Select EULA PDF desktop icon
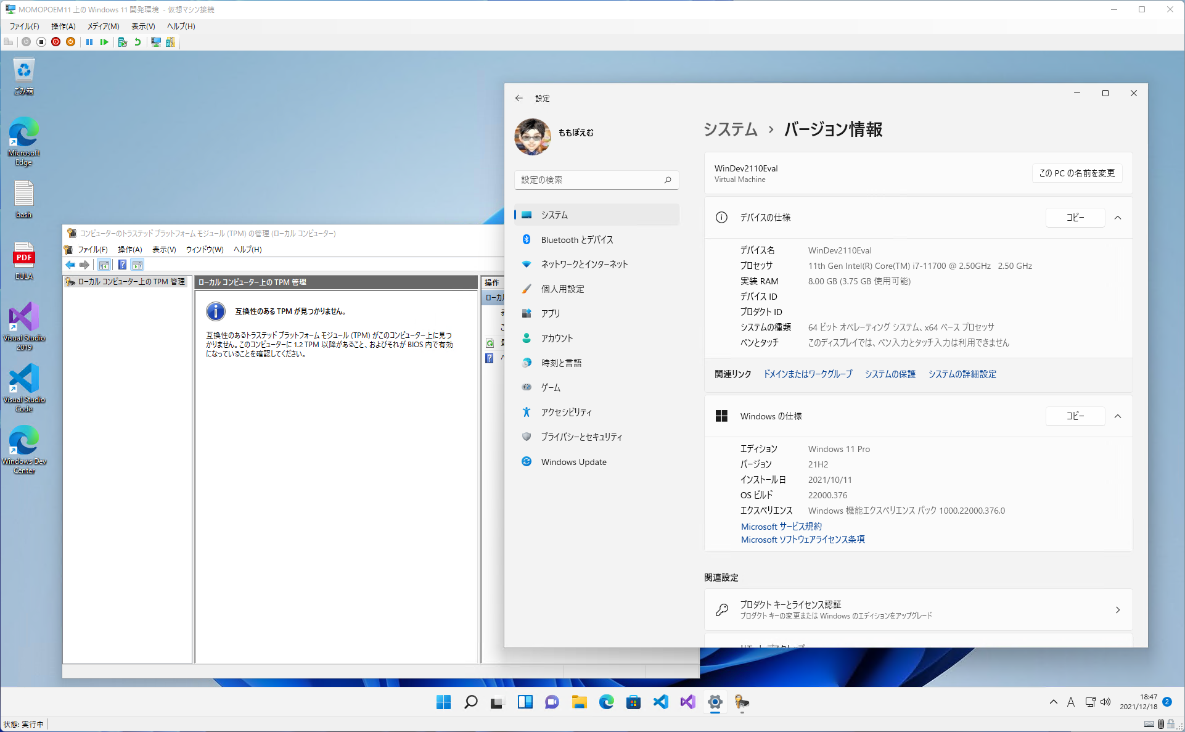This screenshot has width=1185, height=732. point(24,261)
